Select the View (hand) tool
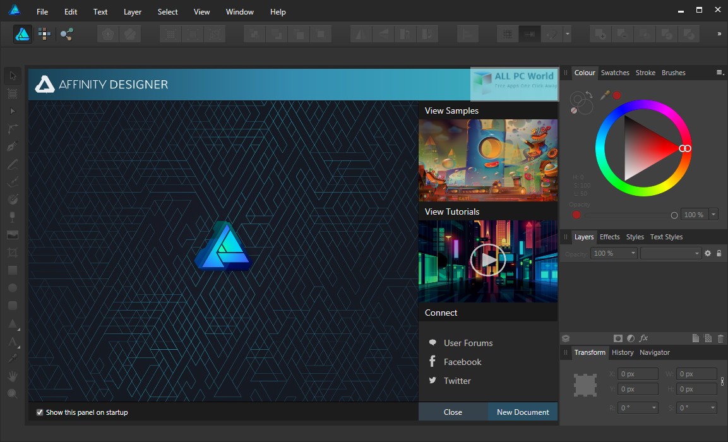Screen dimensions: 728x442 click(13, 376)
